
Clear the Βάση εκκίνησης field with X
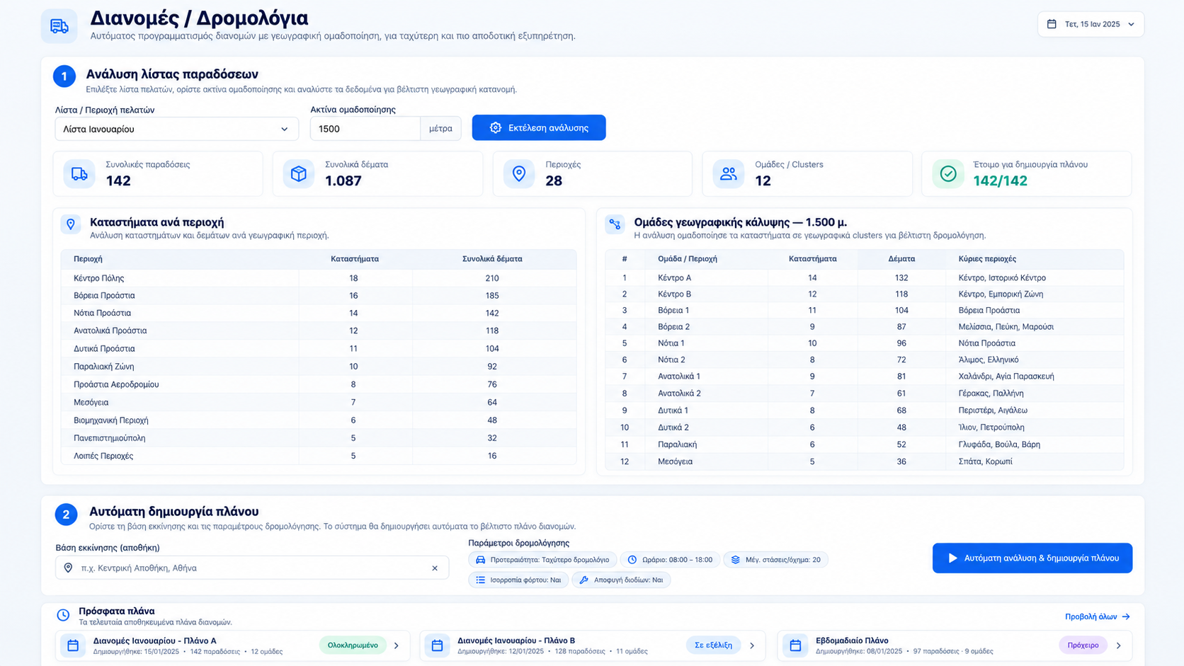pos(435,568)
